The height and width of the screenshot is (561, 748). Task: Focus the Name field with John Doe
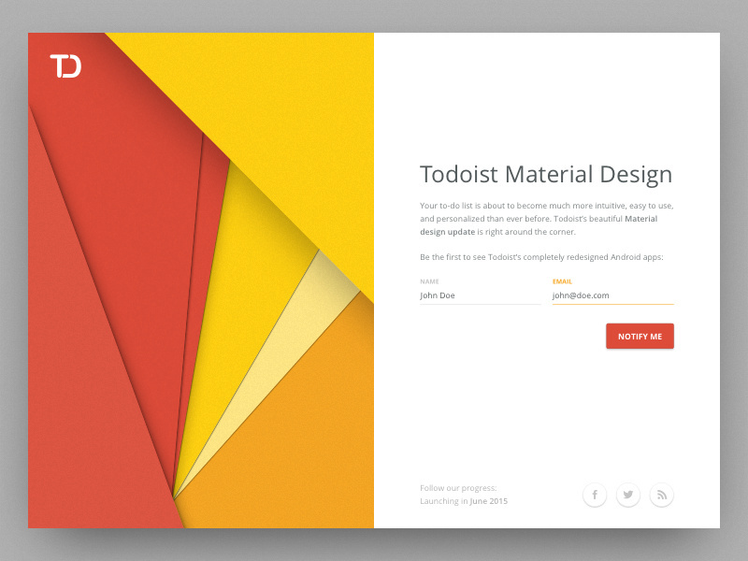point(481,295)
